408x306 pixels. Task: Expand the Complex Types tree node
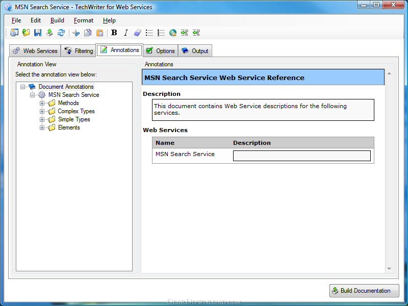point(42,111)
